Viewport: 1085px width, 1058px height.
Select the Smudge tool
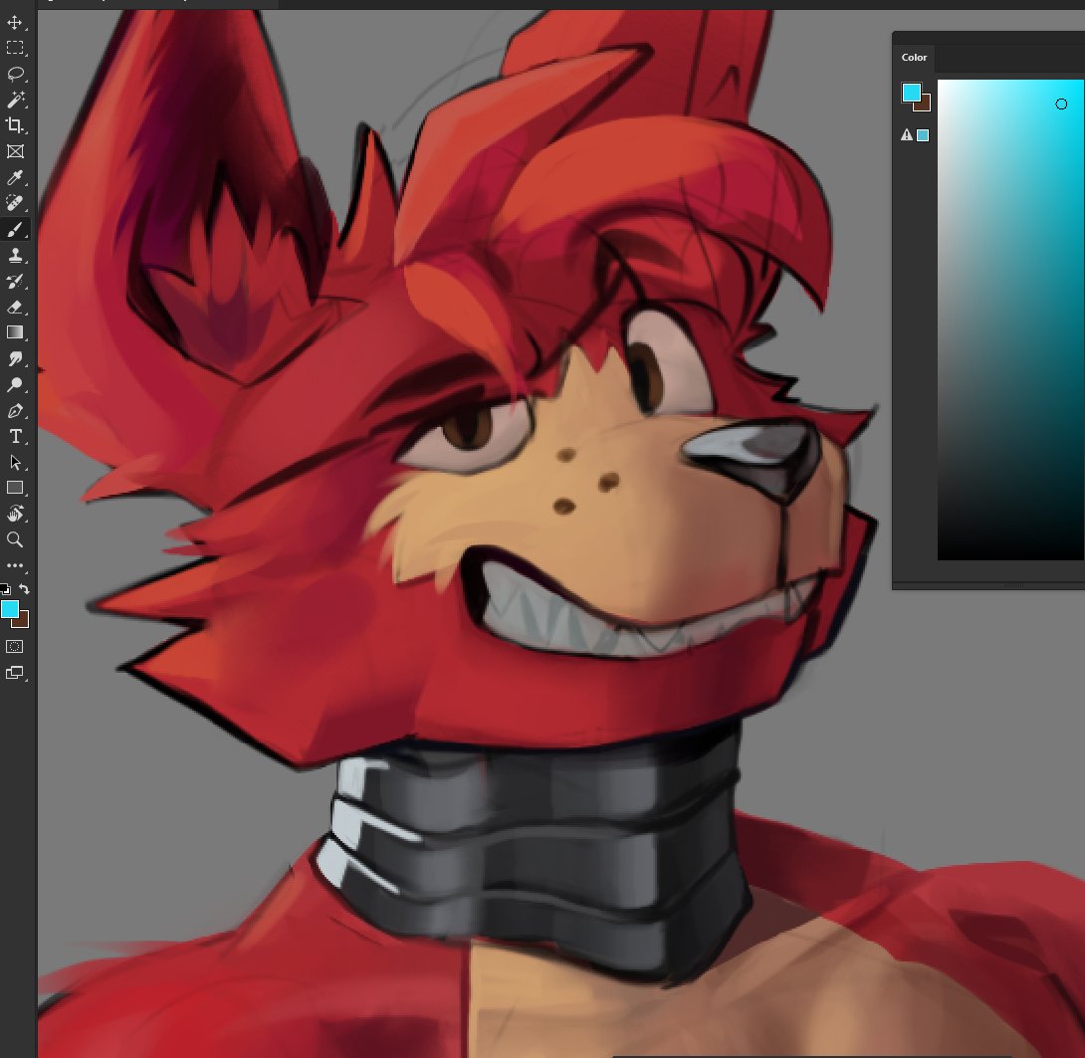[x=15, y=358]
